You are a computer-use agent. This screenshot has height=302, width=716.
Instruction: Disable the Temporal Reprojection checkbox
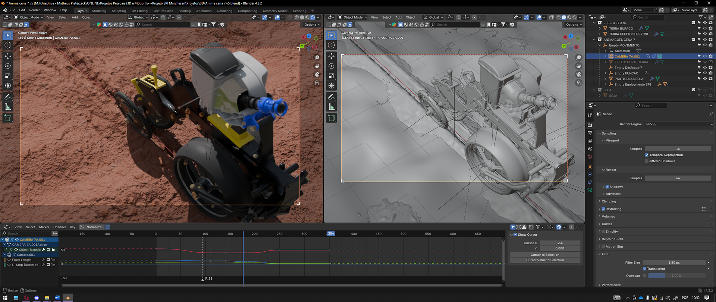pos(647,155)
